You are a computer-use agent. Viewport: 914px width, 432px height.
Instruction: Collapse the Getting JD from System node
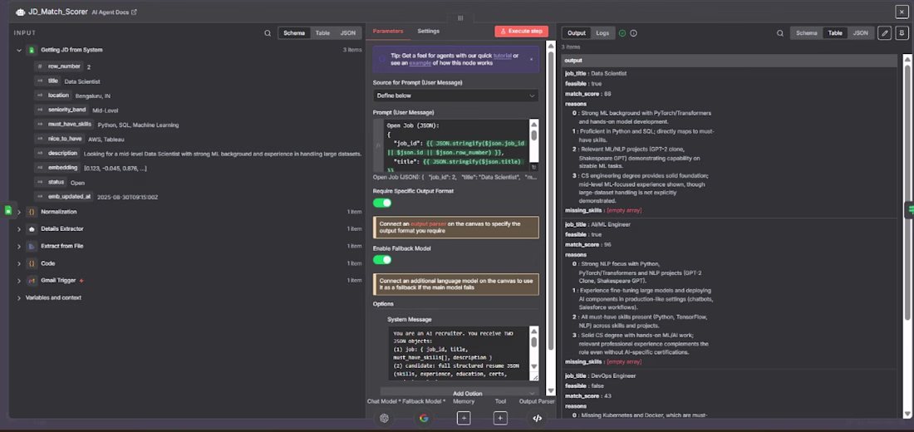coord(18,50)
